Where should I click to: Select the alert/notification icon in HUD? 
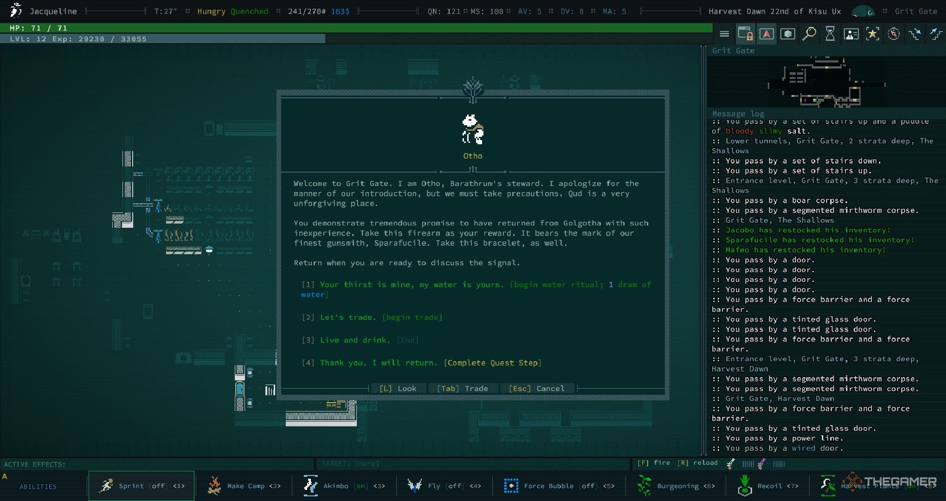765,34
